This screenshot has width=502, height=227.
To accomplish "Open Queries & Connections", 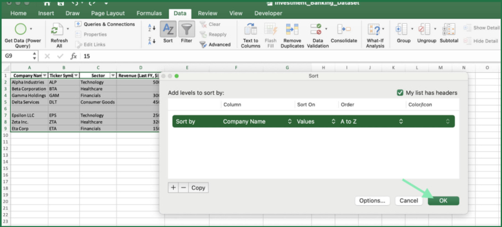I will [105, 24].
